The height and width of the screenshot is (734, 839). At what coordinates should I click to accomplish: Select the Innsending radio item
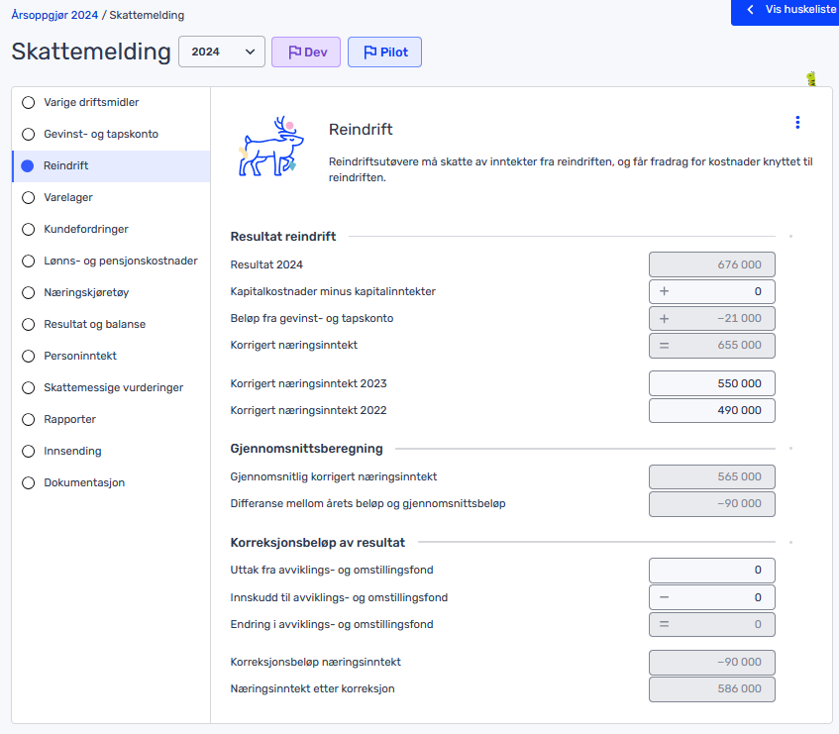(29, 451)
